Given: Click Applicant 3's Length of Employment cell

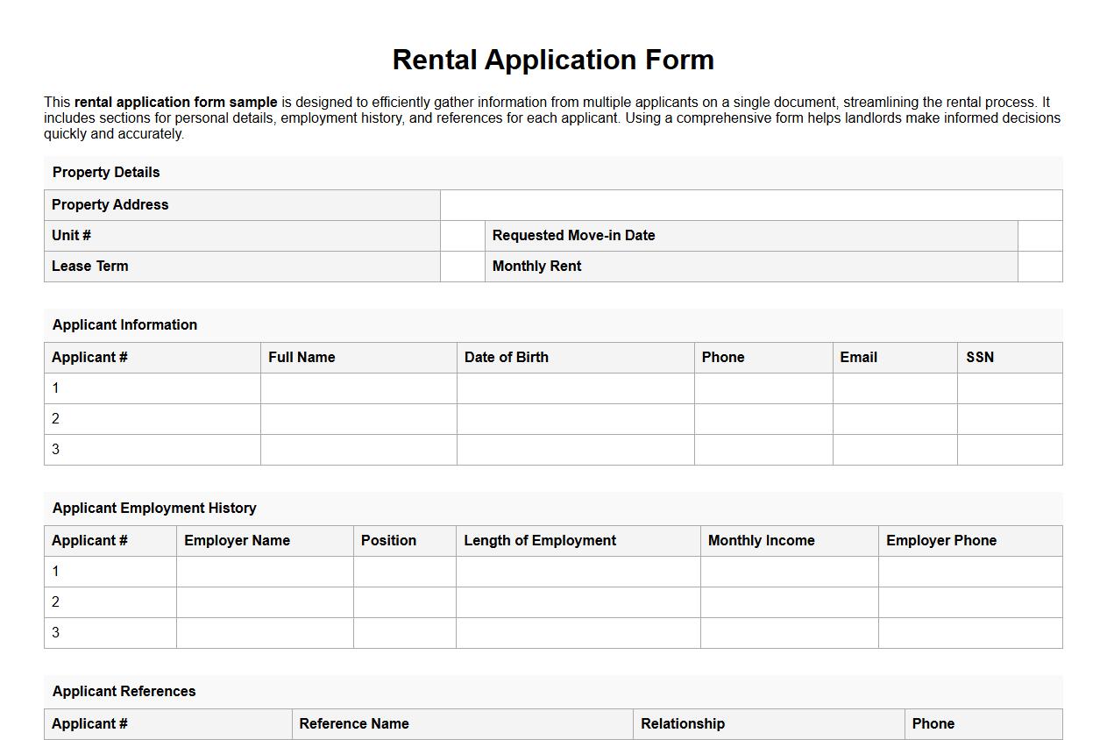Looking at the screenshot, I should (x=577, y=632).
